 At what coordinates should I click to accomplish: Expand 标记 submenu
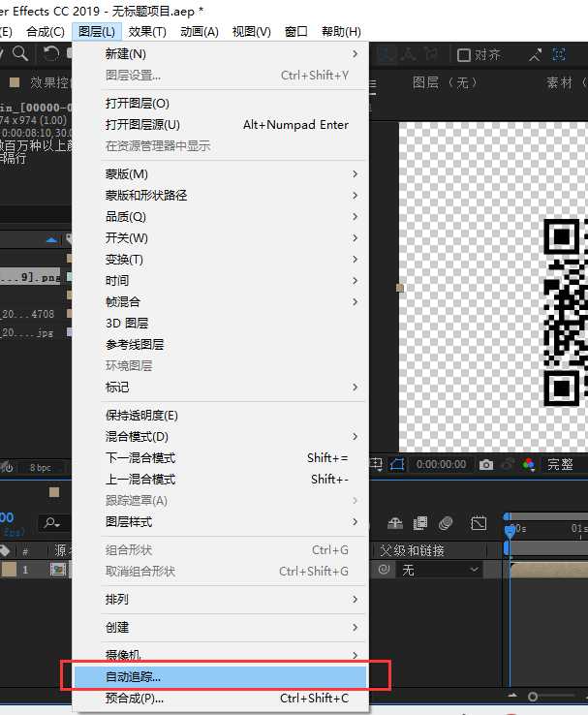tap(221, 388)
